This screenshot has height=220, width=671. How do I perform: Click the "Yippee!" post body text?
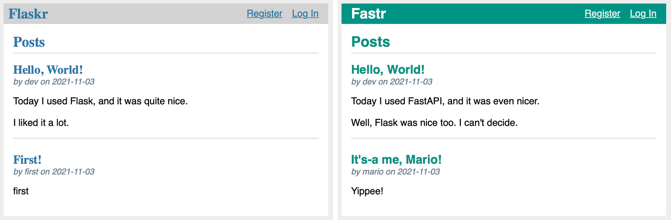coord(367,192)
